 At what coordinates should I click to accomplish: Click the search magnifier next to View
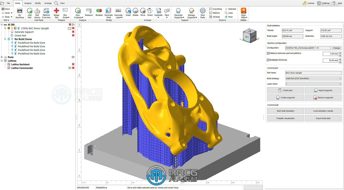click(56, 3)
